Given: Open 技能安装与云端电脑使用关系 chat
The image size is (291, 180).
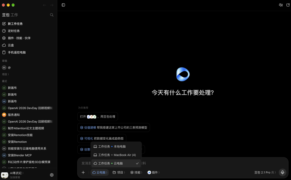Looking at the screenshot, I should click(x=28, y=149).
